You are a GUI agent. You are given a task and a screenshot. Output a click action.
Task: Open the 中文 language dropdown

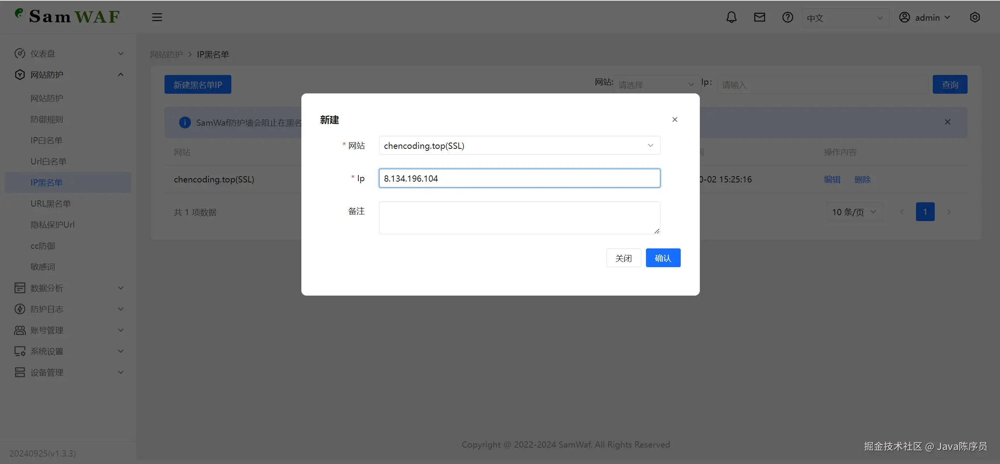(x=845, y=18)
